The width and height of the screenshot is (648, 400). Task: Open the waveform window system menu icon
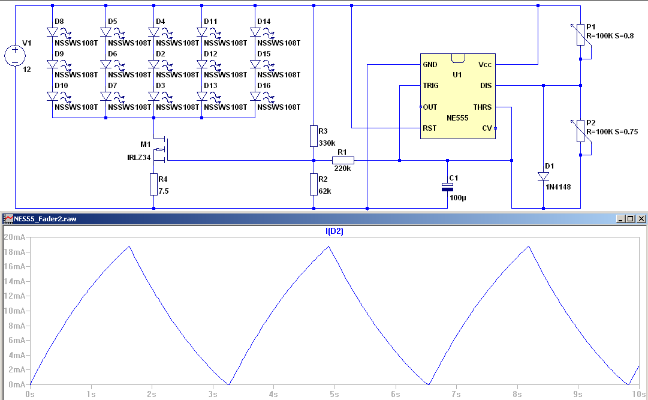click(7, 218)
